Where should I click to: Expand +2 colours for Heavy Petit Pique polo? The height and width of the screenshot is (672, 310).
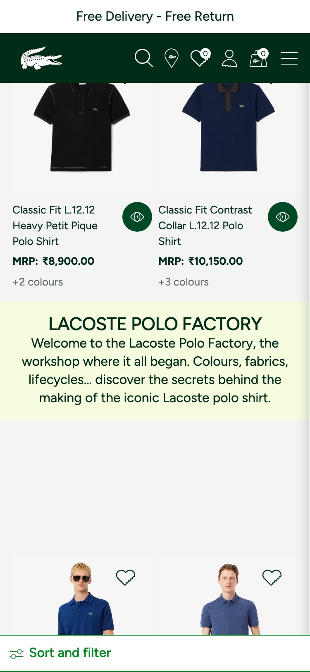tap(38, 282)
